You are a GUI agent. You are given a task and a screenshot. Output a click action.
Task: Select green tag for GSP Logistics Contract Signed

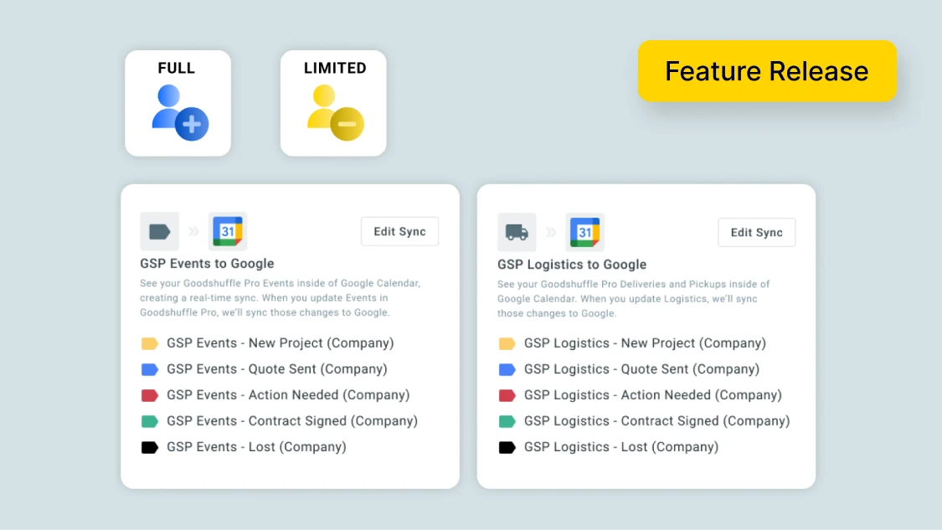point(507,421)
